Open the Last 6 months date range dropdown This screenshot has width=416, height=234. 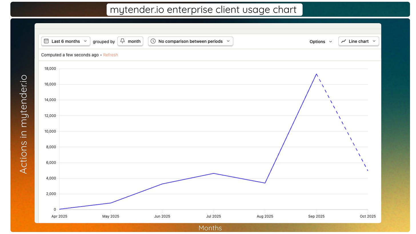pyautogui.click(x=66, y=41)
